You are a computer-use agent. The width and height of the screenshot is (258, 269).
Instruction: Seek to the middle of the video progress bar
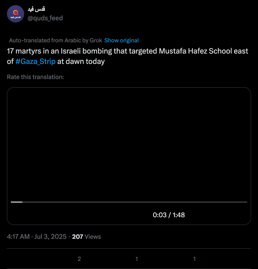coord(129,202)
